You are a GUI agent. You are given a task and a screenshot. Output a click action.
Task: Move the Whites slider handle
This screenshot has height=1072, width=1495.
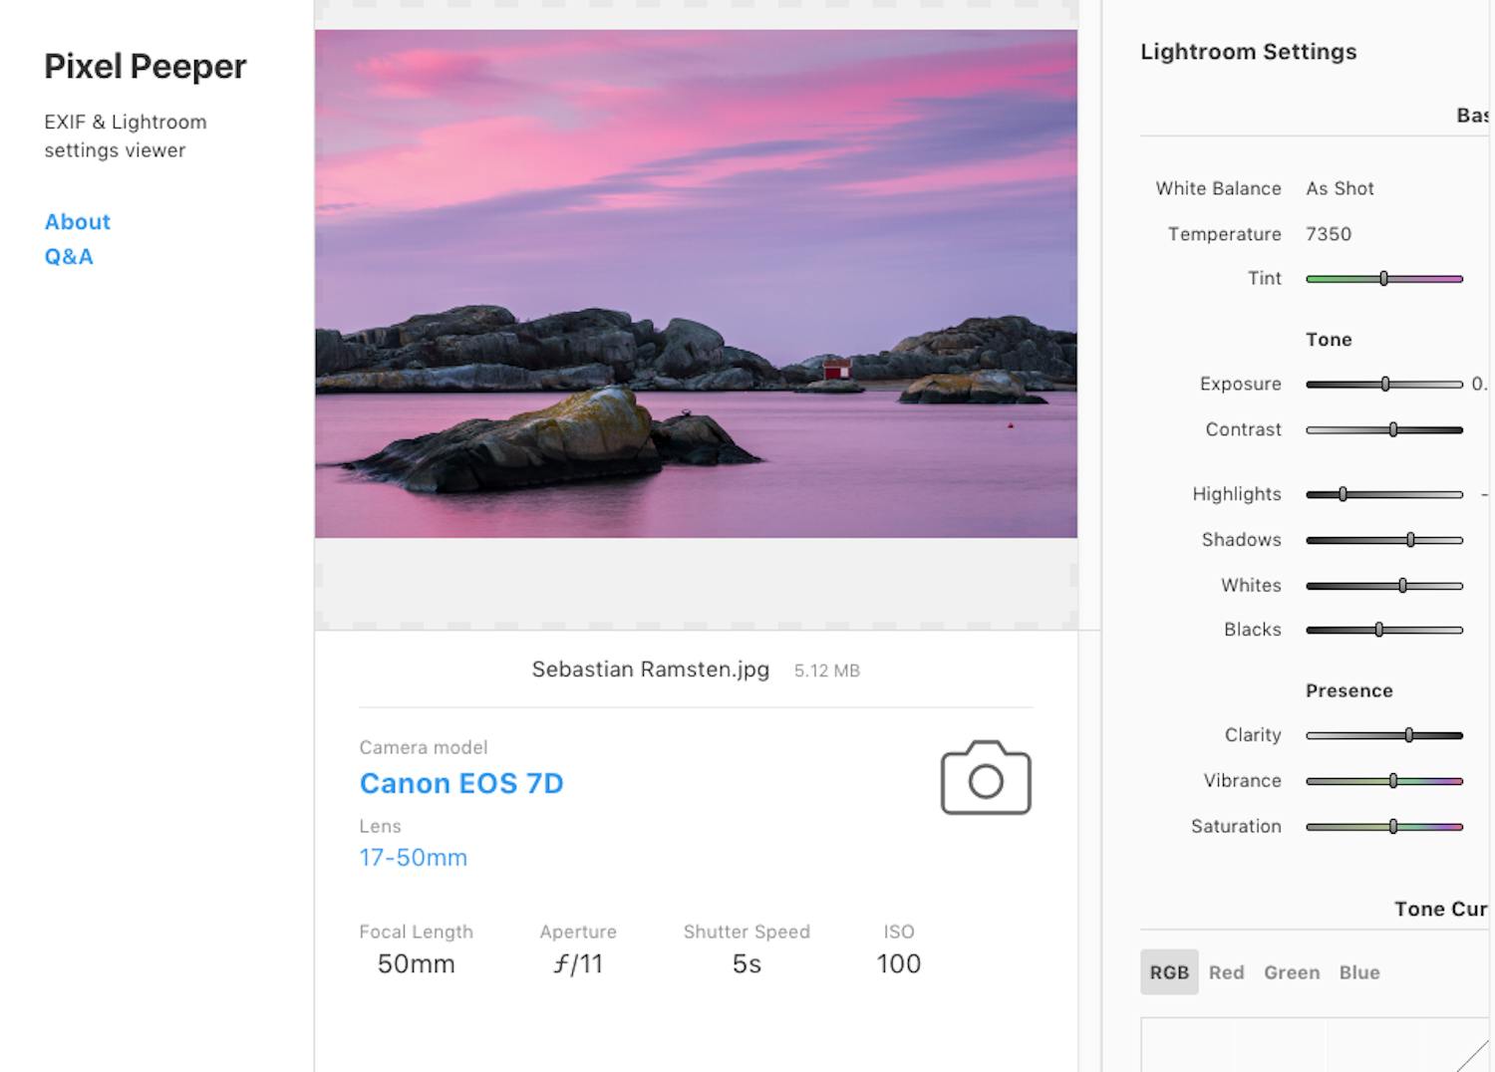pos(1402,585)
